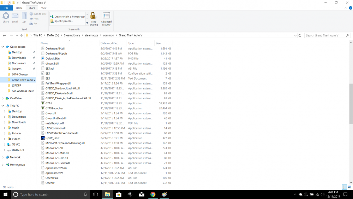353x199 pixels.
Task: Sort by Date modified column
Action: point(113,43)
